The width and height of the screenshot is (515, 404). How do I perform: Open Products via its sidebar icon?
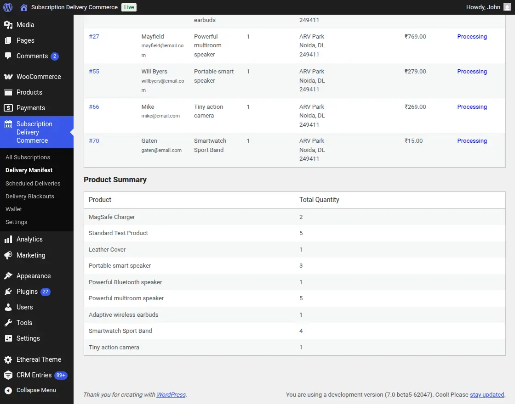coord(8,92)
